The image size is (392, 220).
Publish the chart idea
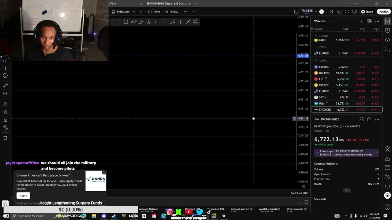point(384,12)
